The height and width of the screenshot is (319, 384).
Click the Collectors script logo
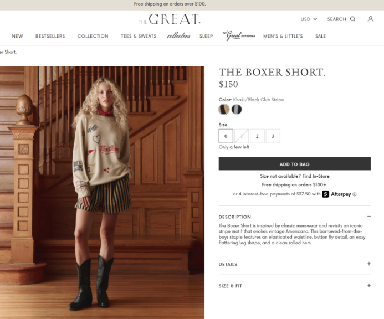pos(179,36)
